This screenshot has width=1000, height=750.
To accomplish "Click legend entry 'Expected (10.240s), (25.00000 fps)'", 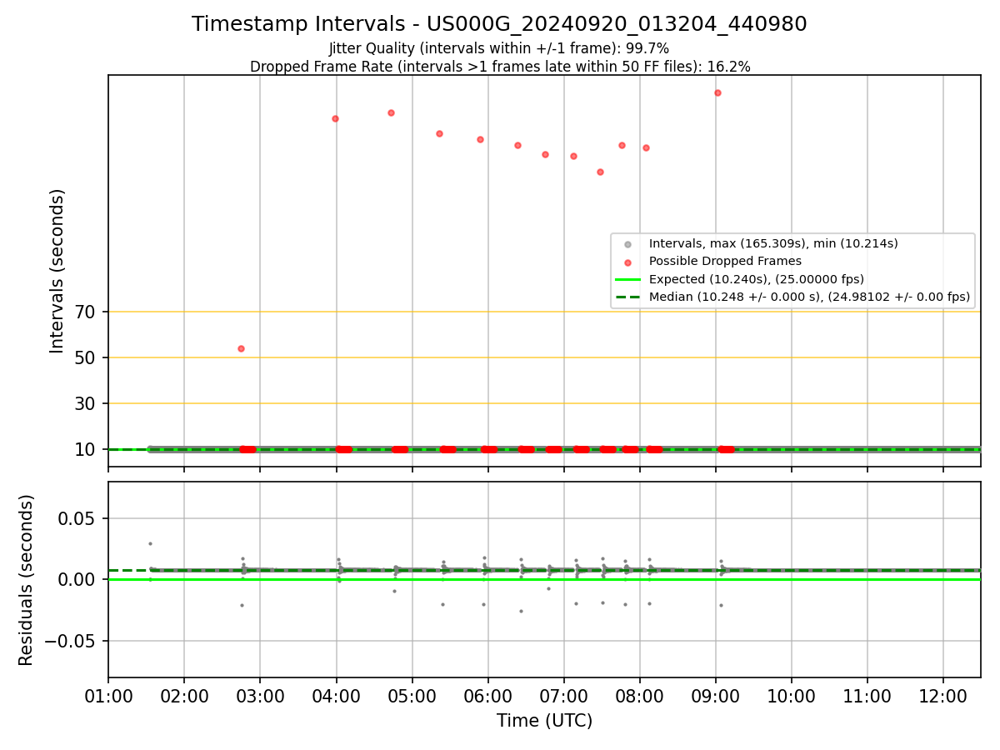I will coord(757,279).
